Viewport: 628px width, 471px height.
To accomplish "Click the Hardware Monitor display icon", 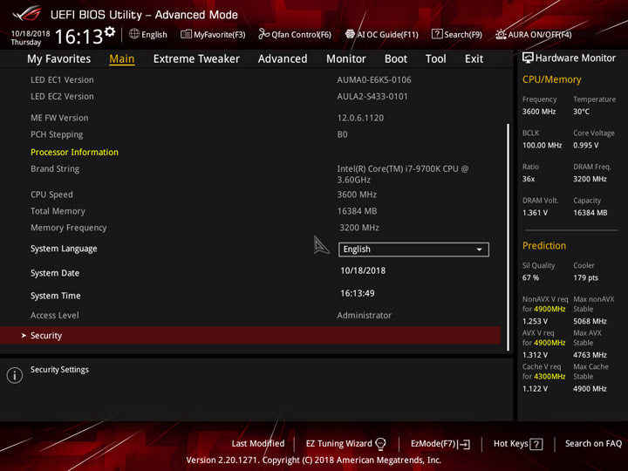I will (x=528, y=58).
